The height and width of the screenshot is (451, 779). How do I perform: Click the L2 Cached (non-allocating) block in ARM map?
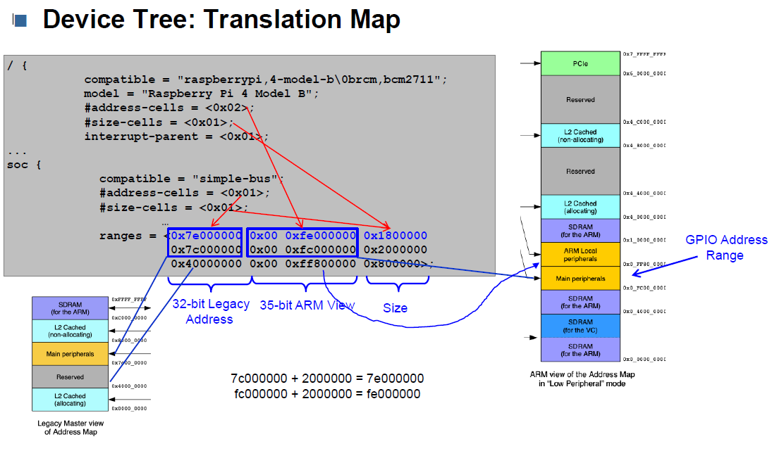pos(580,136)
